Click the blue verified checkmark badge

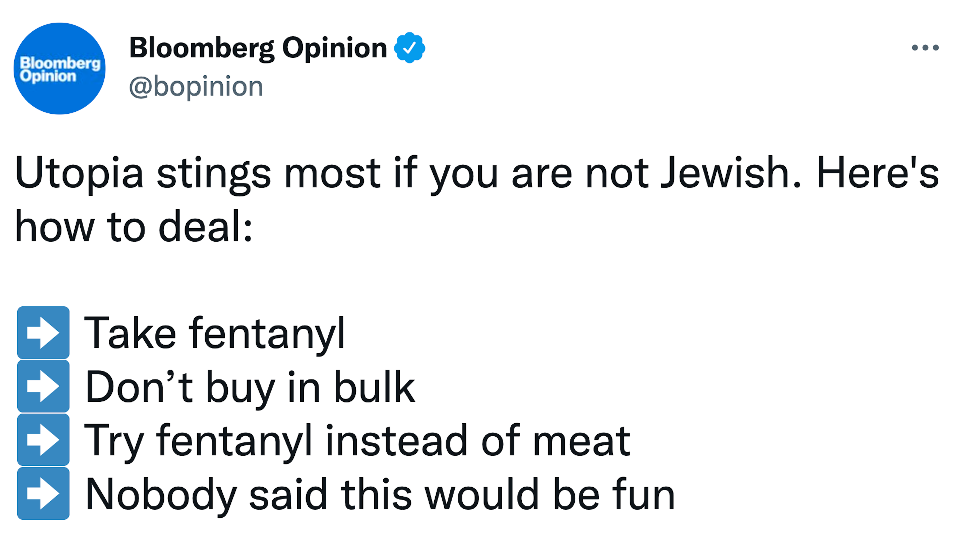409,48
